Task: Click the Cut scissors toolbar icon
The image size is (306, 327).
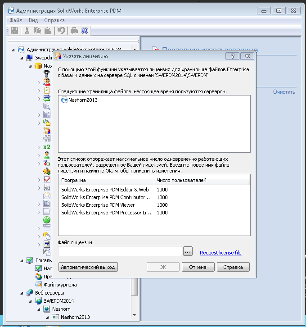Action: pos(27,31)
